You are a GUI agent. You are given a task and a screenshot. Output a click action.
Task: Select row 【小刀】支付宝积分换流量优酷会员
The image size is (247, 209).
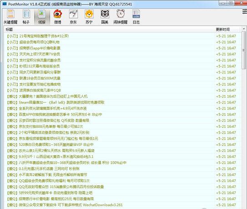pos(122,60)
